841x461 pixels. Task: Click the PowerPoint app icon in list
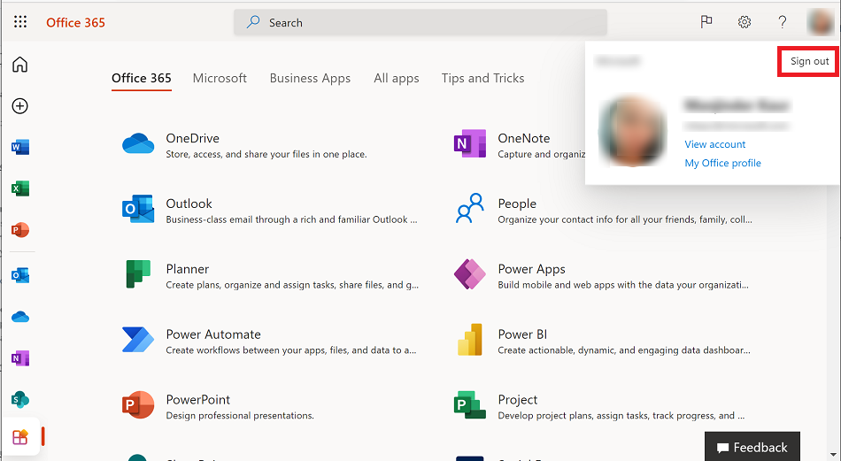[138, 404]
